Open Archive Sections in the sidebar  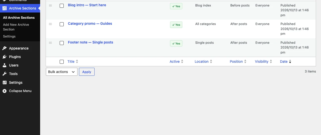click(20, 8)
